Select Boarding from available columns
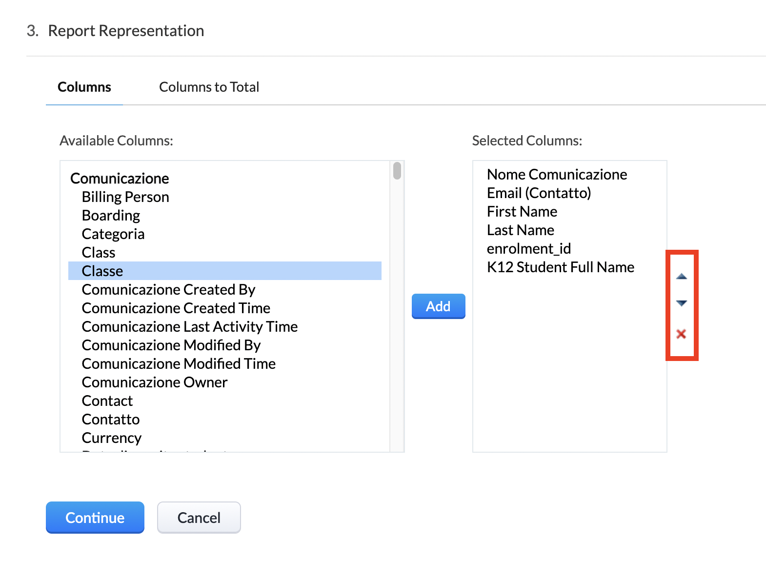Viewport: 766px width, 561px height. (111, 216)
